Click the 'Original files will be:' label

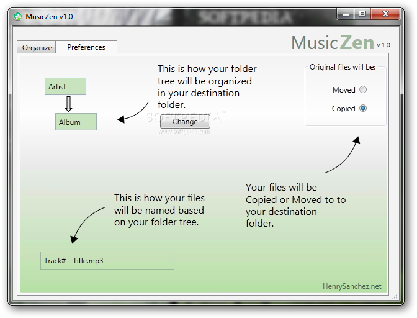pyautogui.click(x=343, y=67)
